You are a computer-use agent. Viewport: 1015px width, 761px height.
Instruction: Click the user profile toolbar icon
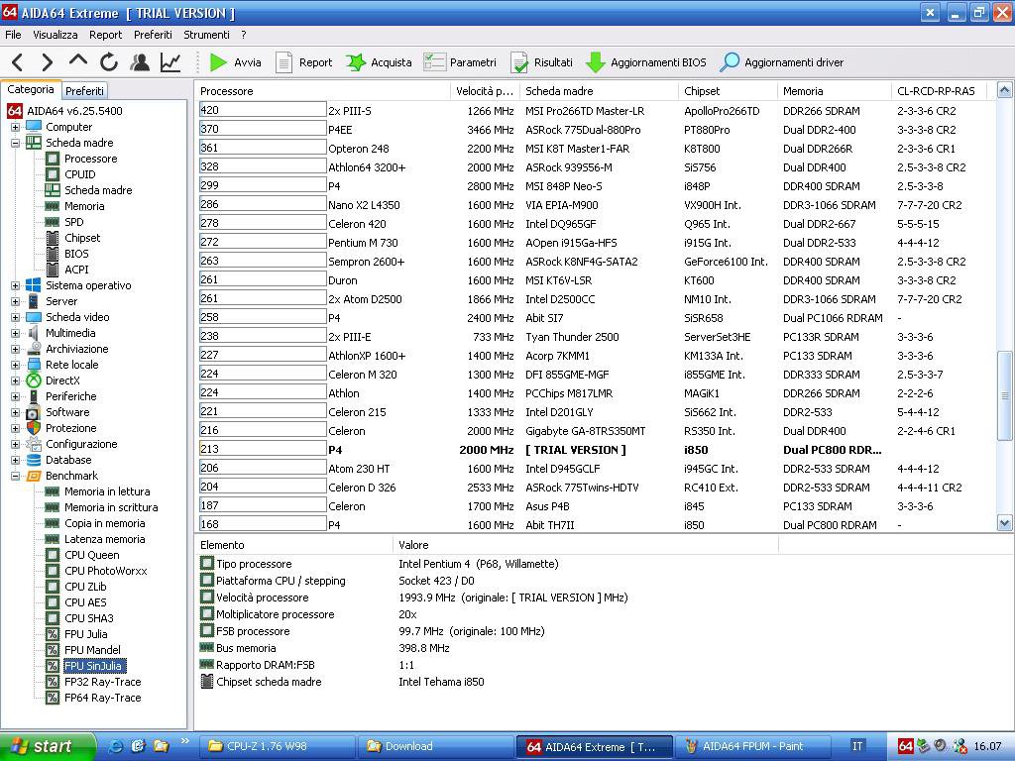pyautogui.click(x=140, y=62)
